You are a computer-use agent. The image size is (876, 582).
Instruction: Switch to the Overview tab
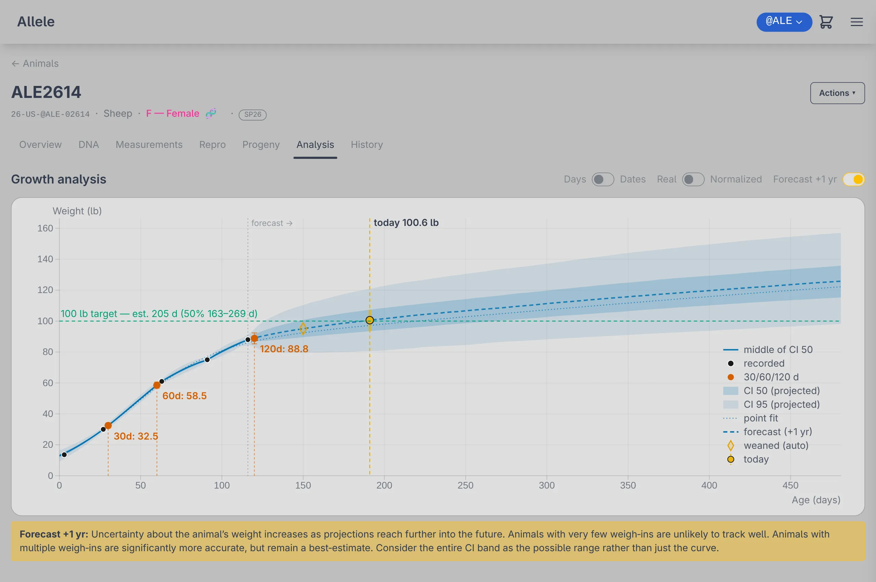point(40,144)
